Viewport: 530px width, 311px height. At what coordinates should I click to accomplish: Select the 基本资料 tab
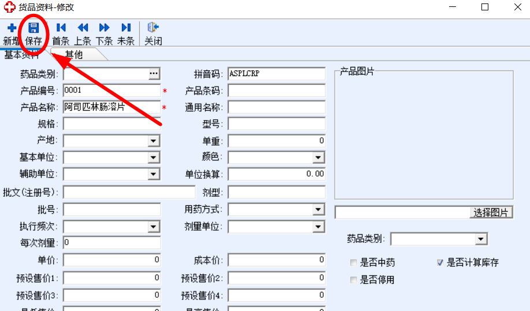click(x=21, y=55)
